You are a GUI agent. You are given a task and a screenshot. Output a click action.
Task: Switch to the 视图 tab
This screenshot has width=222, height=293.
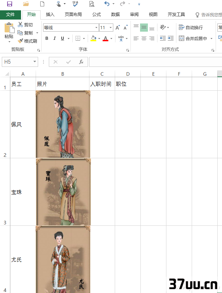point(153,15)
